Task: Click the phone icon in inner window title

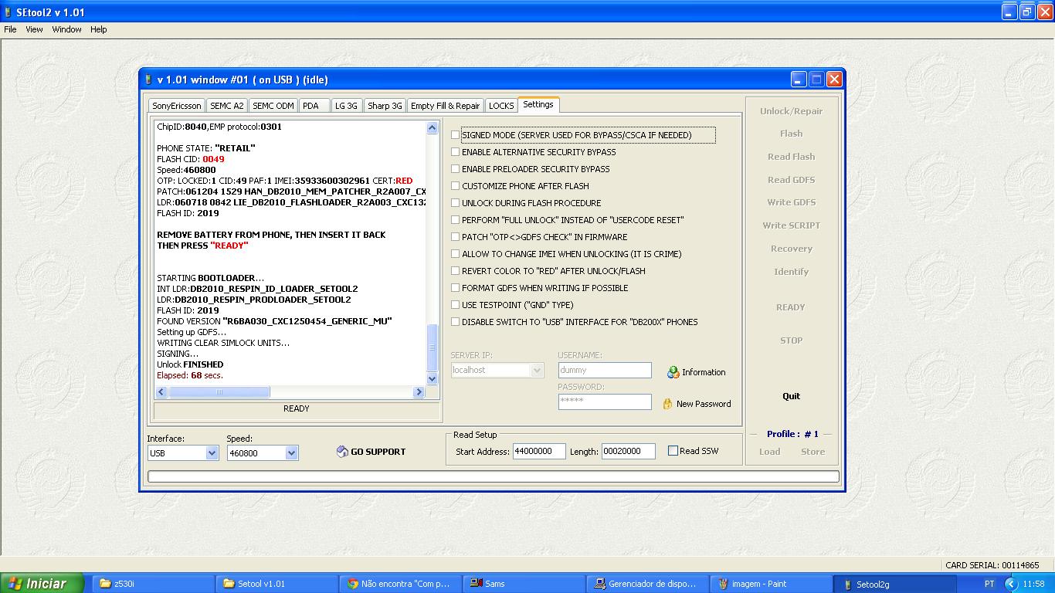Action: coord(148,80)
